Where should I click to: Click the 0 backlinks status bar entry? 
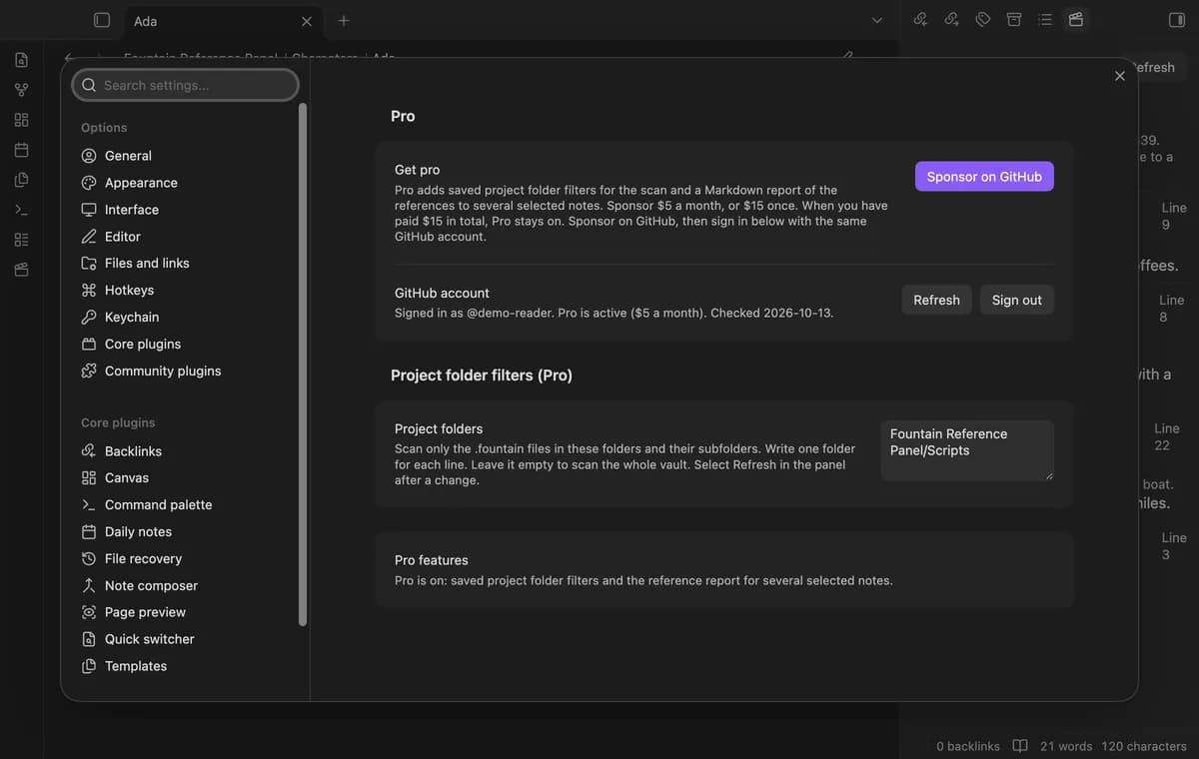point(968,746)
